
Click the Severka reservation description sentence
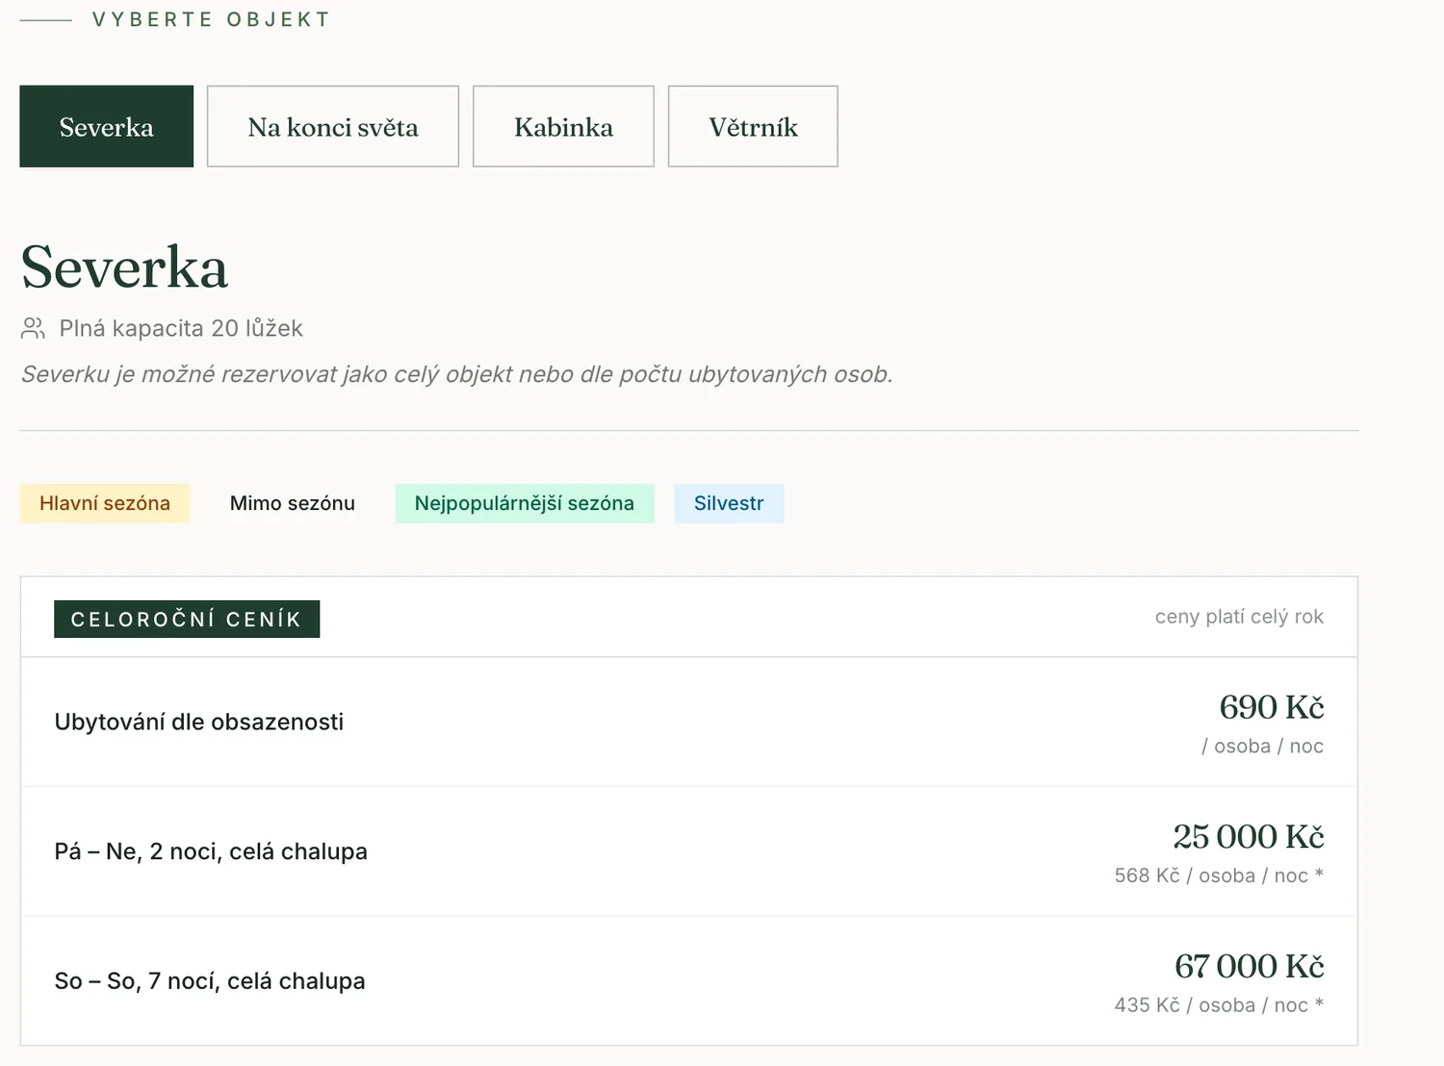tap(457, 374)
